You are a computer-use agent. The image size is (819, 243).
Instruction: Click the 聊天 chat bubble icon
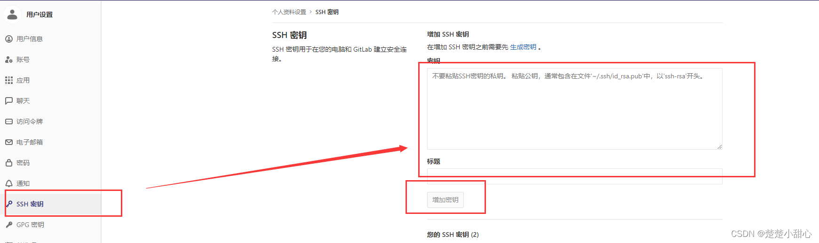coord(9,101)
